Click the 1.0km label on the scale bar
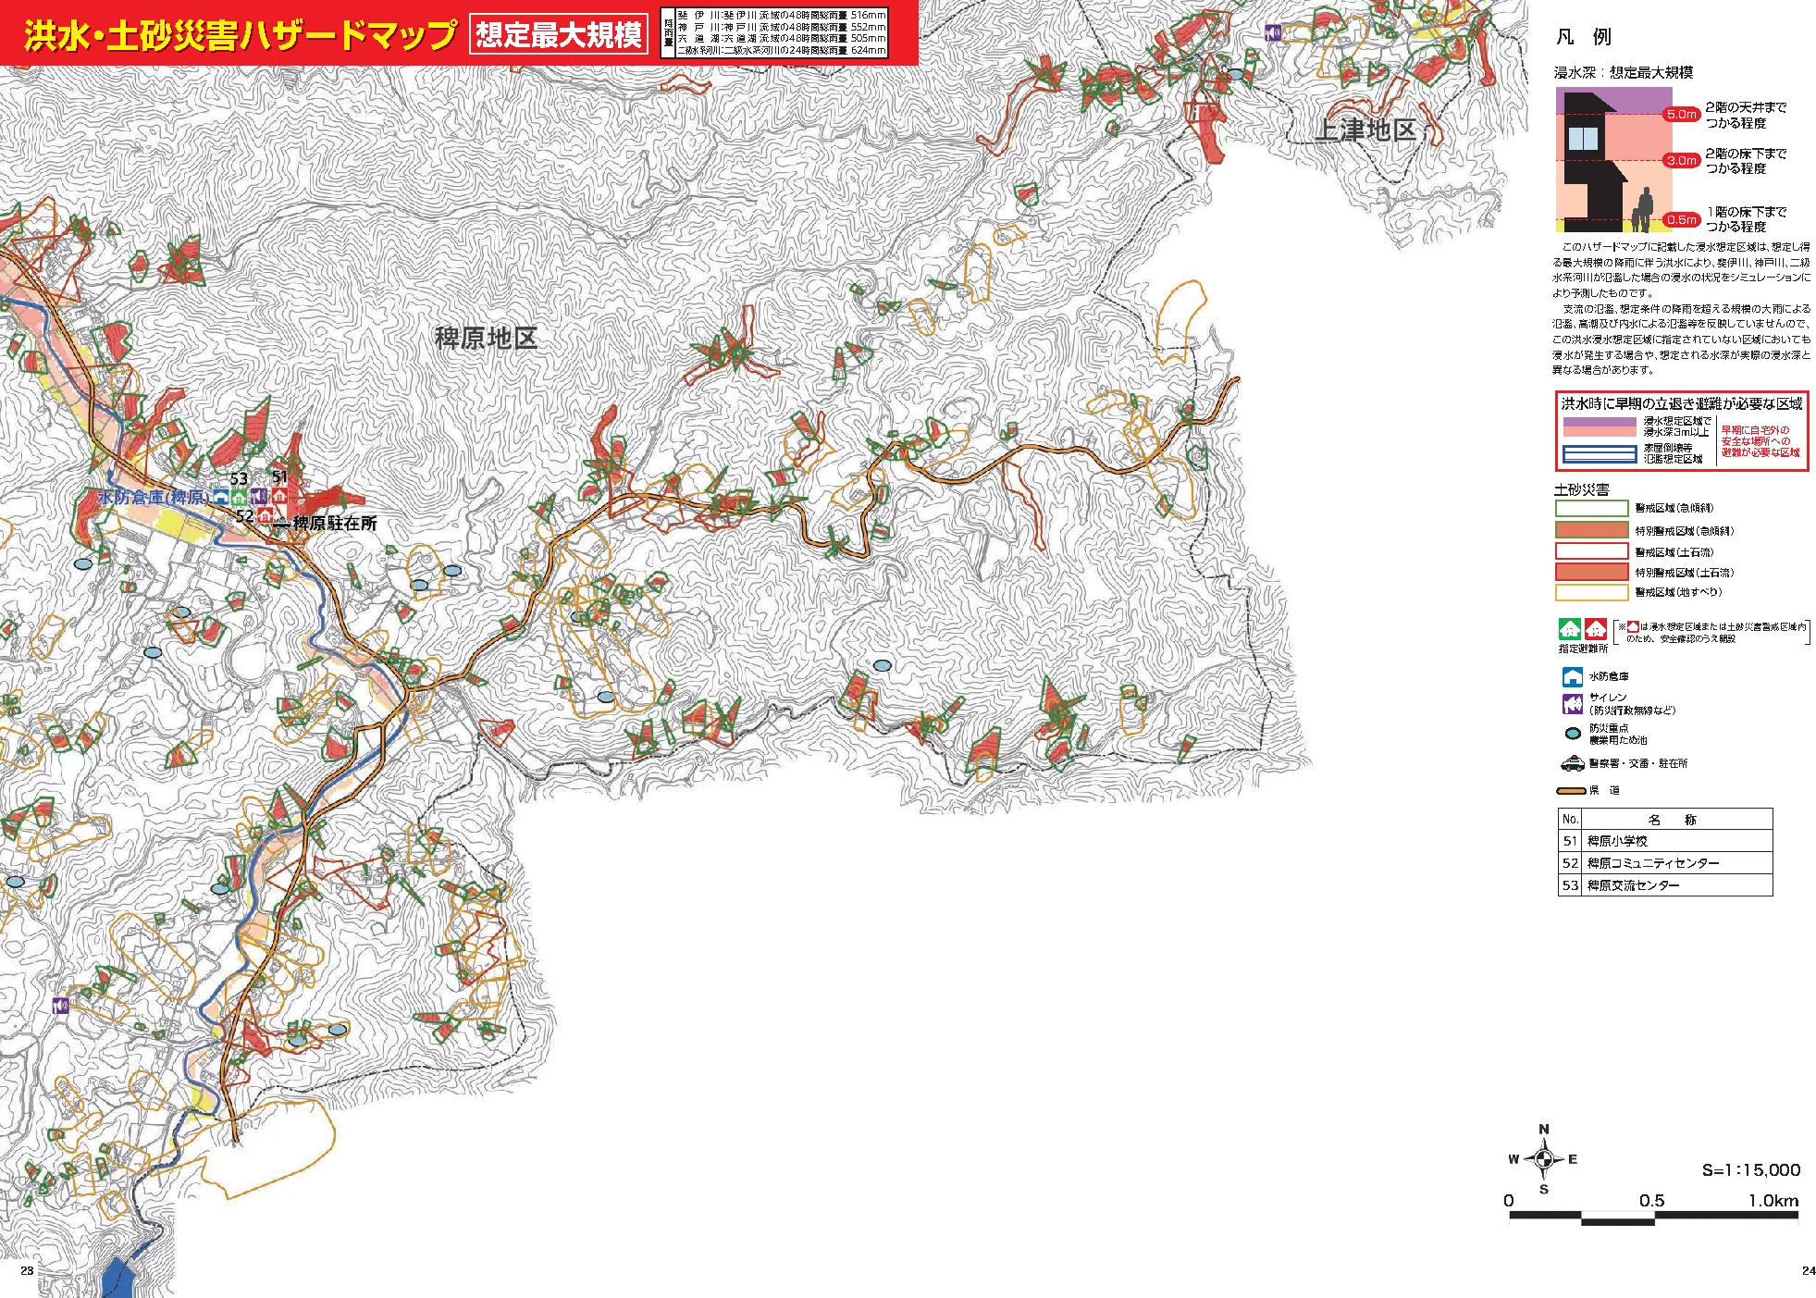The width and height of the screenshot is (1816, 1298). tap(1773, 1201)
